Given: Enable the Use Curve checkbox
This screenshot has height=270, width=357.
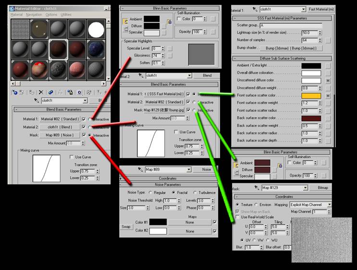Looking at the screenshot, I should click(72, 157).
